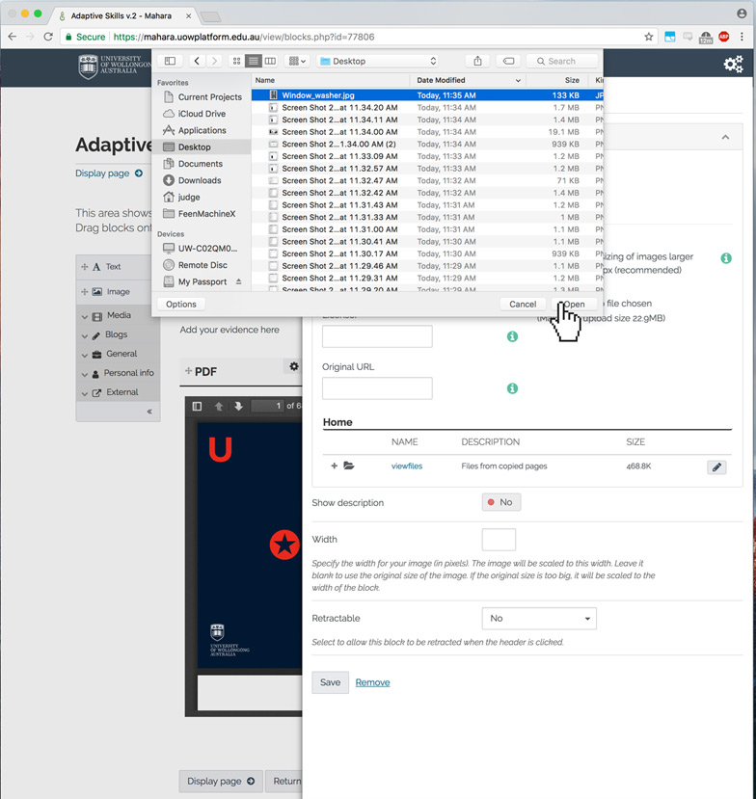Toggle PDF viewer sidebar icon

coord(197,406)
